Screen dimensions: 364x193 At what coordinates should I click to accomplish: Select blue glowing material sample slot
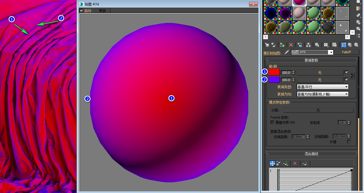271,13
